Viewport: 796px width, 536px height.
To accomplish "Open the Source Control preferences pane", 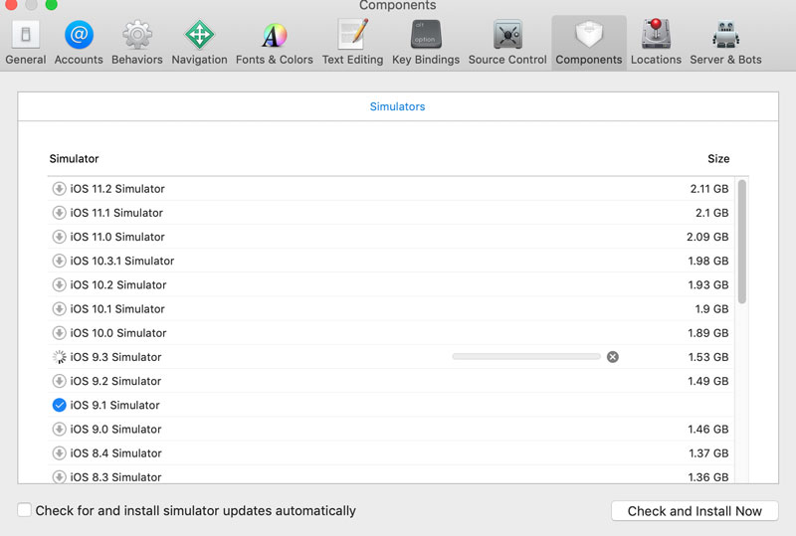I will tap(507, 43).
